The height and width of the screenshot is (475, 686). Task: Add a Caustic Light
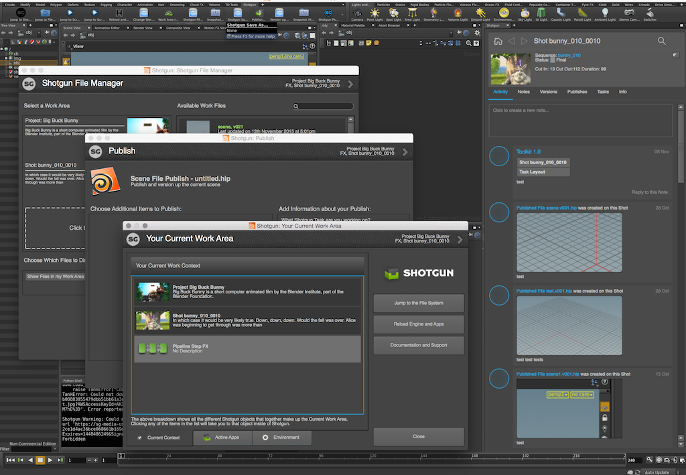561,15
